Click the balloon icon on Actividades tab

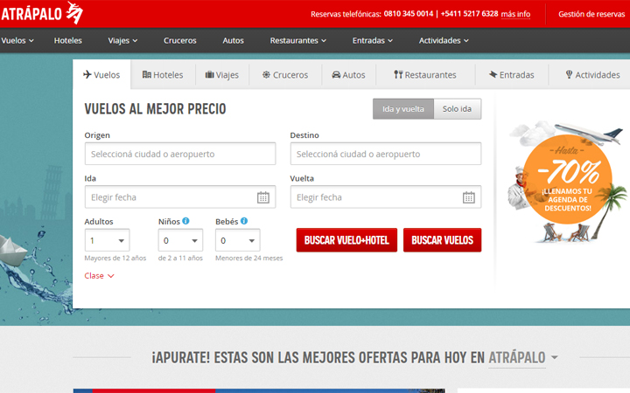coord(569,74)
